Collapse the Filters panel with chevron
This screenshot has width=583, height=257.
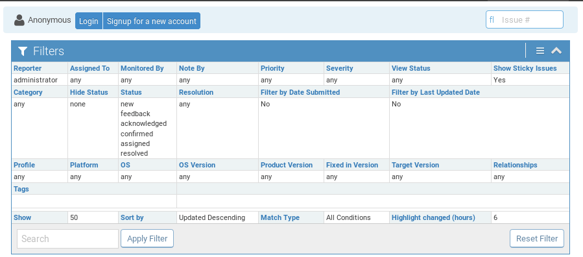coord(556,51)
